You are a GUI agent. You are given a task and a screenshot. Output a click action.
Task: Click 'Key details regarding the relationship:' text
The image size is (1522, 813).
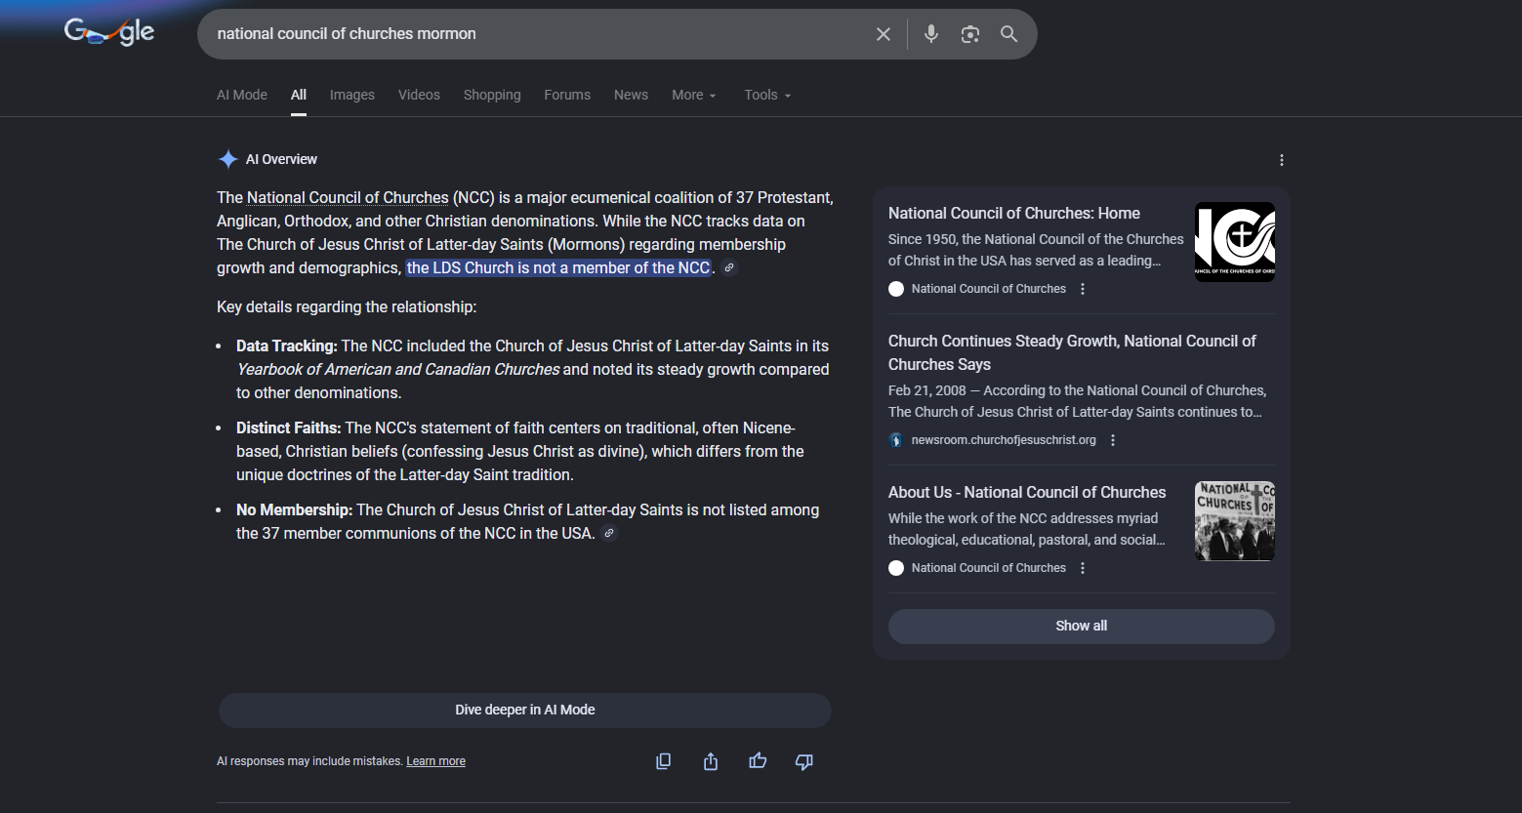coord(347,306)
